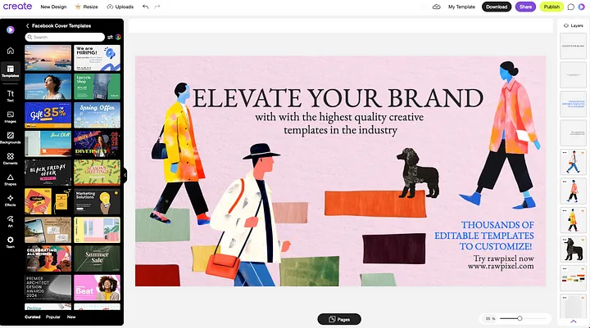Switch to the Popular templates tab
The height and width of the screenshot is (328, 590).
(x=53, y=317)
